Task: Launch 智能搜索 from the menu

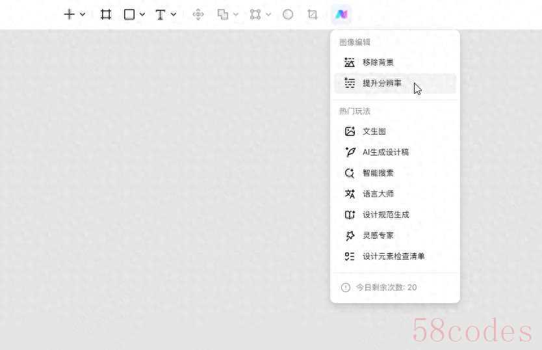Action: (x=378, y=173)
